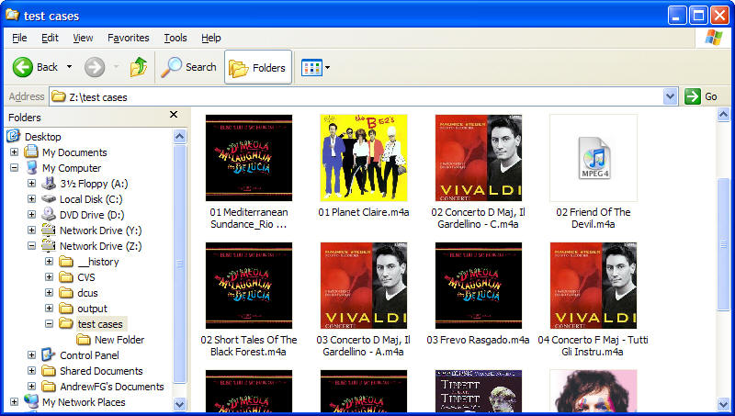Select the output folder icon

pos(66,309)
